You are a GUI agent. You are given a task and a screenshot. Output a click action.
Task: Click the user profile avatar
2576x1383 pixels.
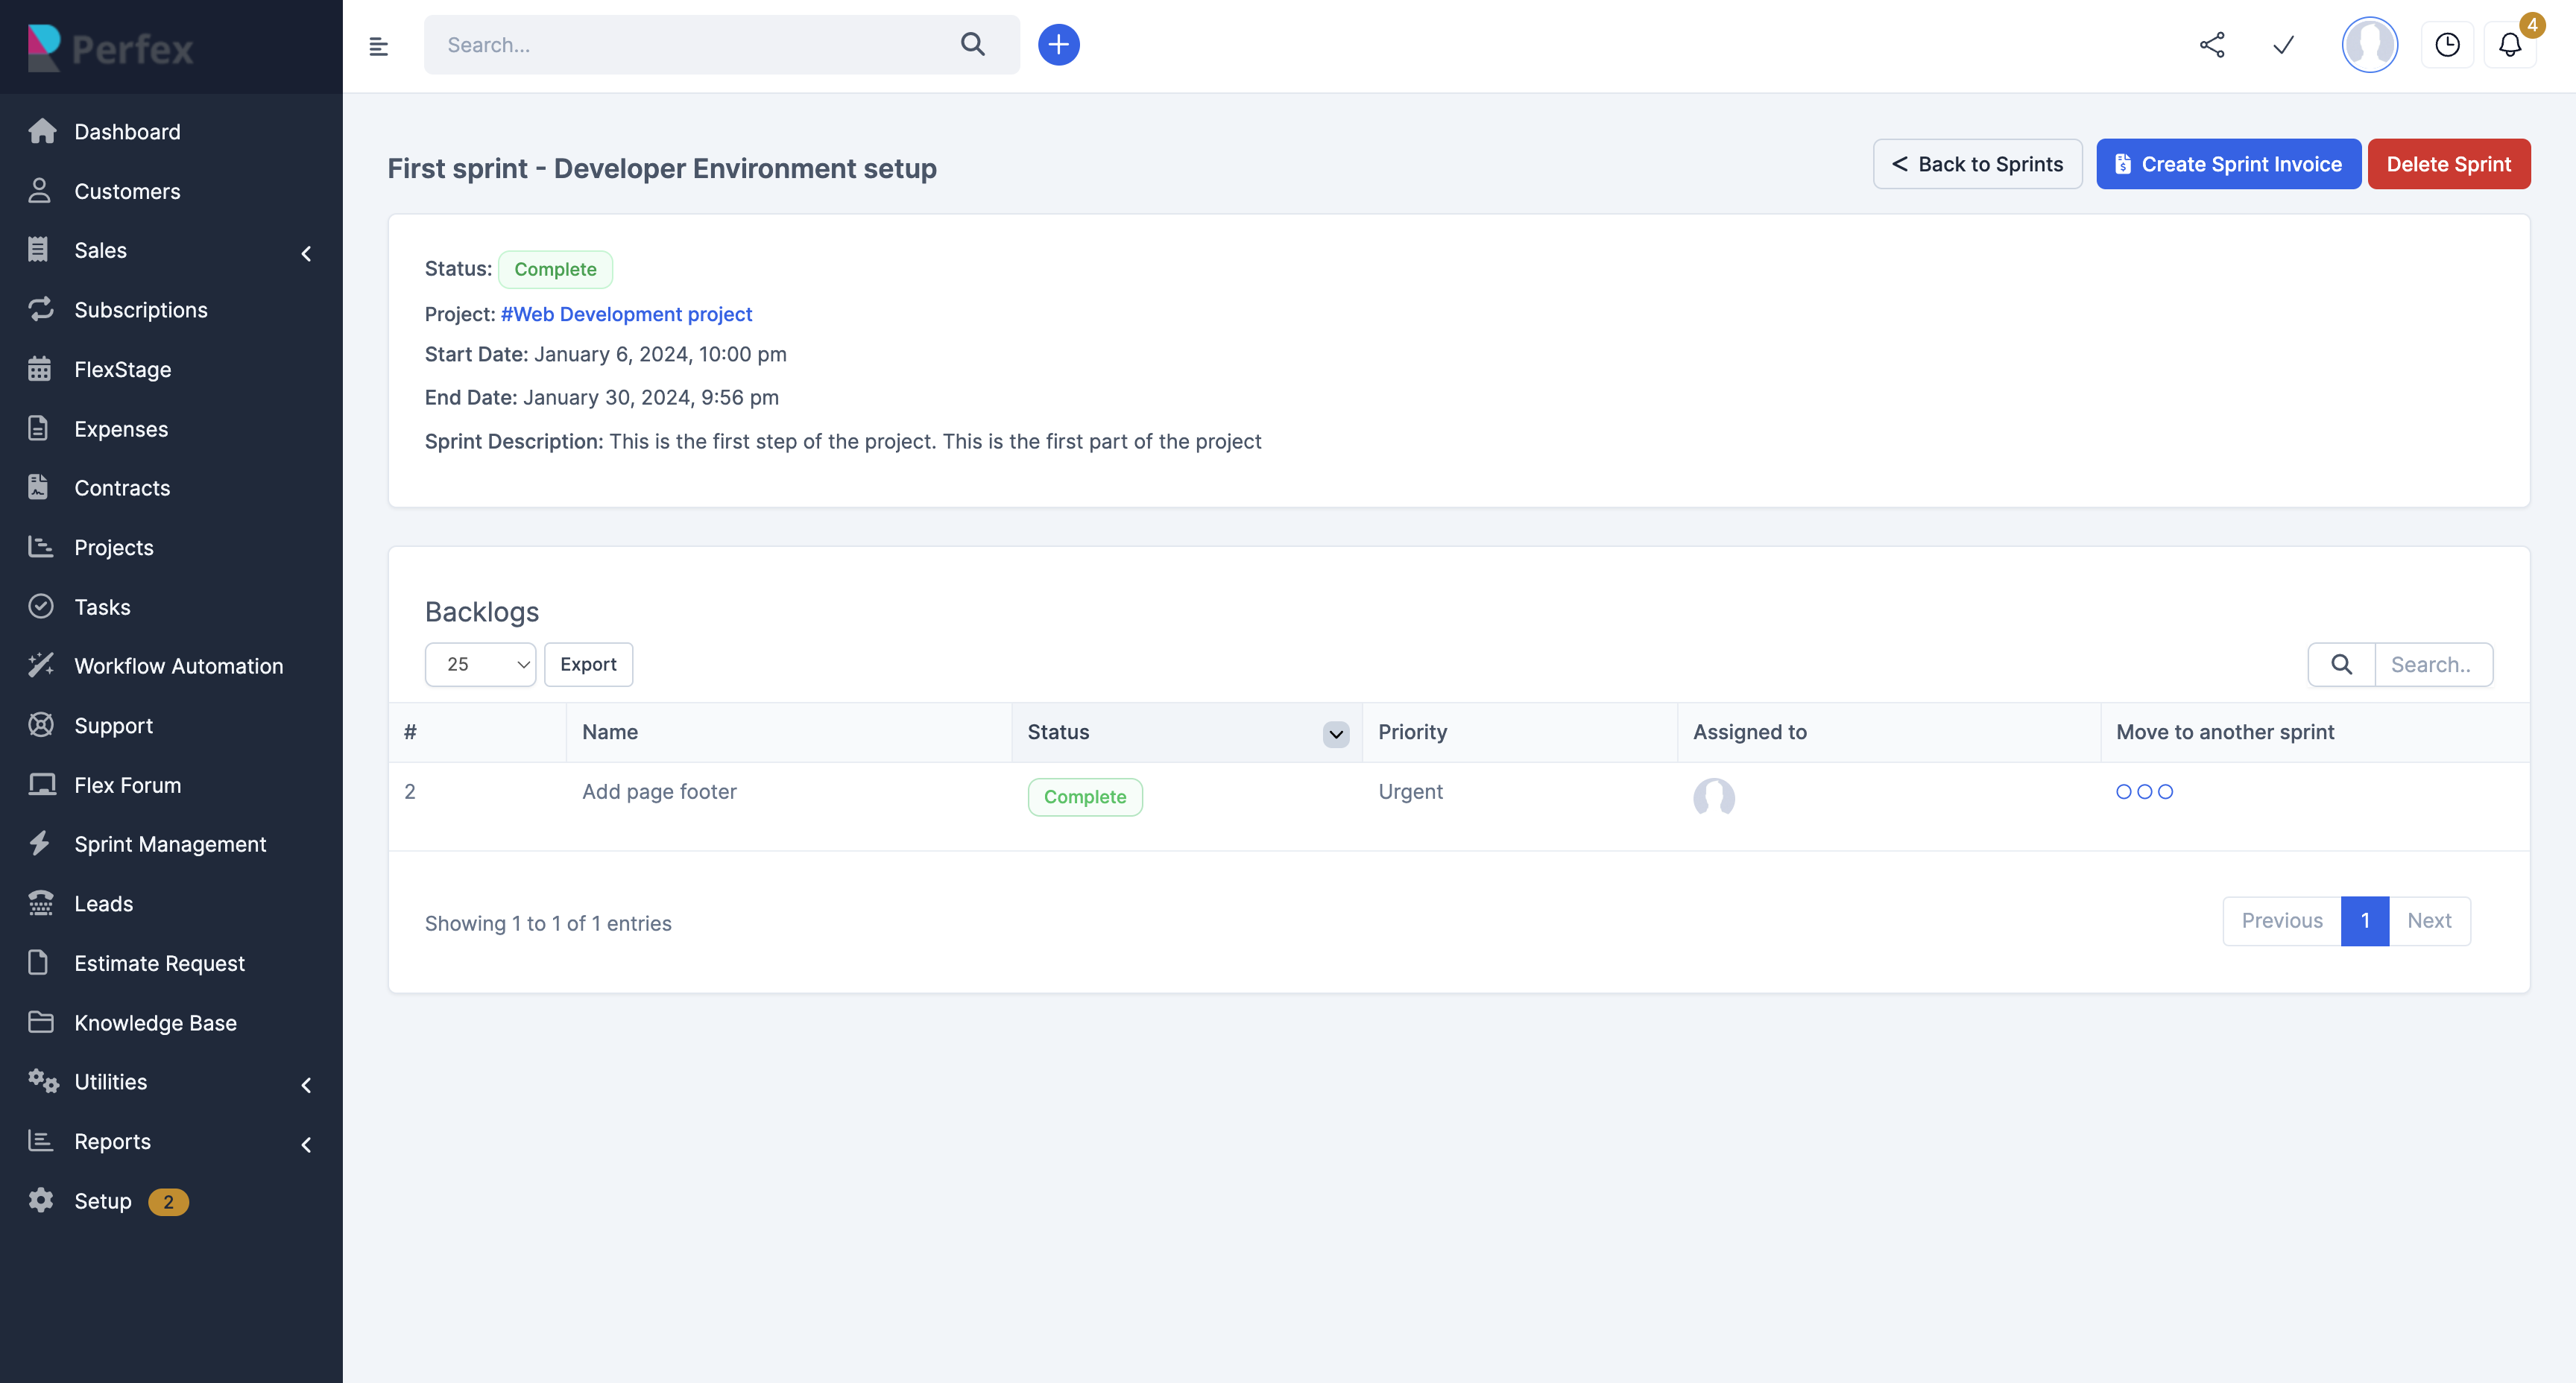click(2369, 45)
